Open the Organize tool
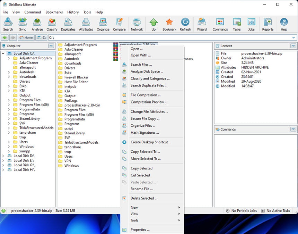This screenshot has height=234, width=298. [103, 24]
